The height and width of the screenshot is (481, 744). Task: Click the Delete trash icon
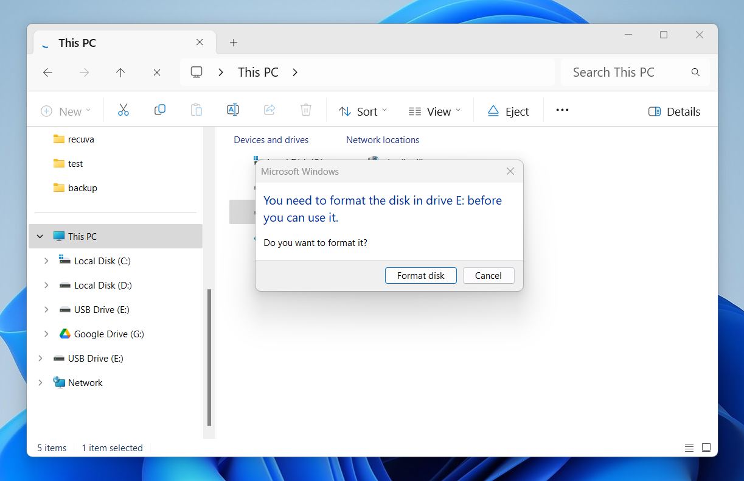point(306,110)
